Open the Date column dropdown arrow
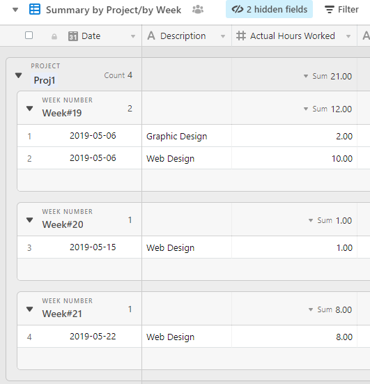The height and width of the screenshot is (384, 370). pos(133,36)
